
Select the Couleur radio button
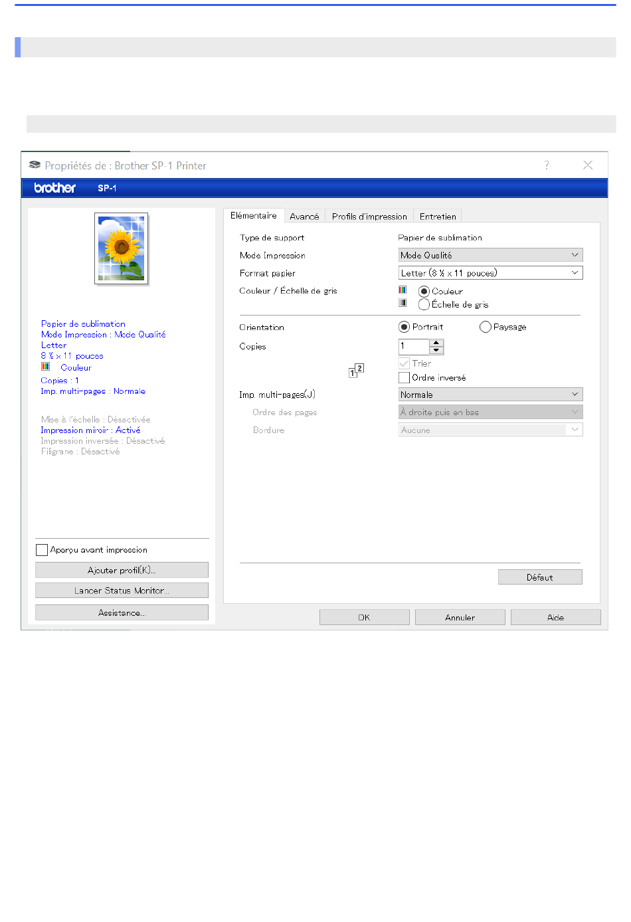[x=424, y=292]
